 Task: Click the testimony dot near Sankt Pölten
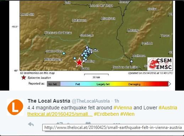coord(64,53)
